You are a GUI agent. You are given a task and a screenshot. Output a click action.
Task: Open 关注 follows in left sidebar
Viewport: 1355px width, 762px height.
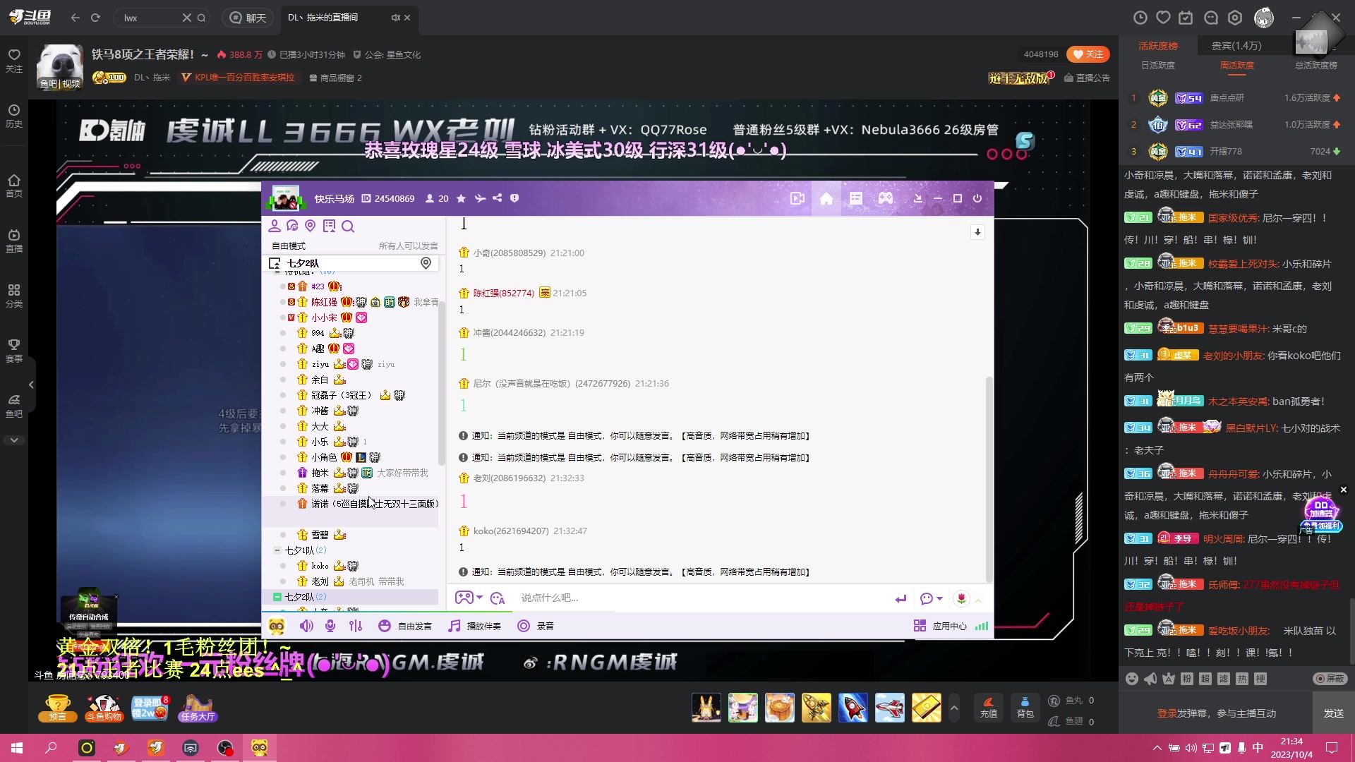14,61
